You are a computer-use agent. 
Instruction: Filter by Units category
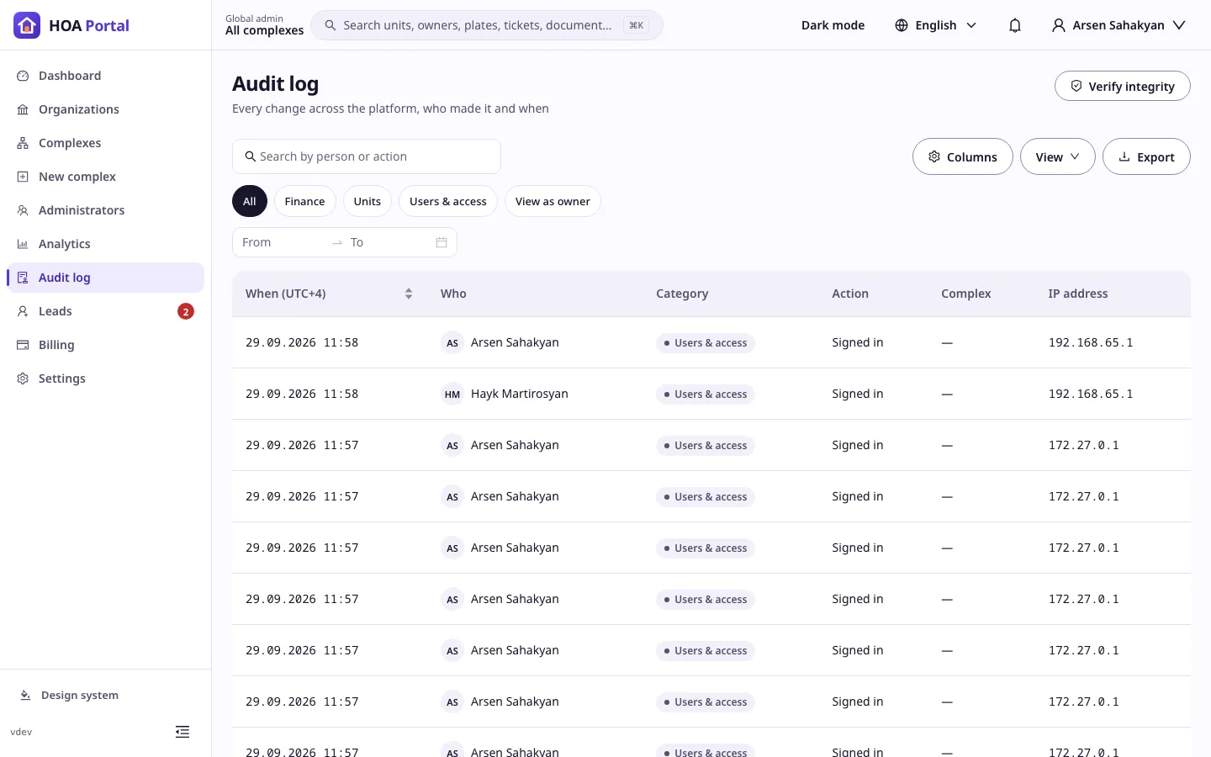pos(368,201)
